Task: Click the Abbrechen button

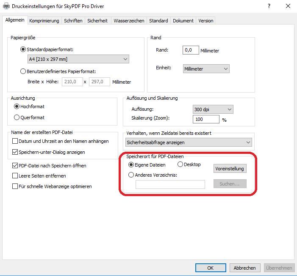Action: 245,268
